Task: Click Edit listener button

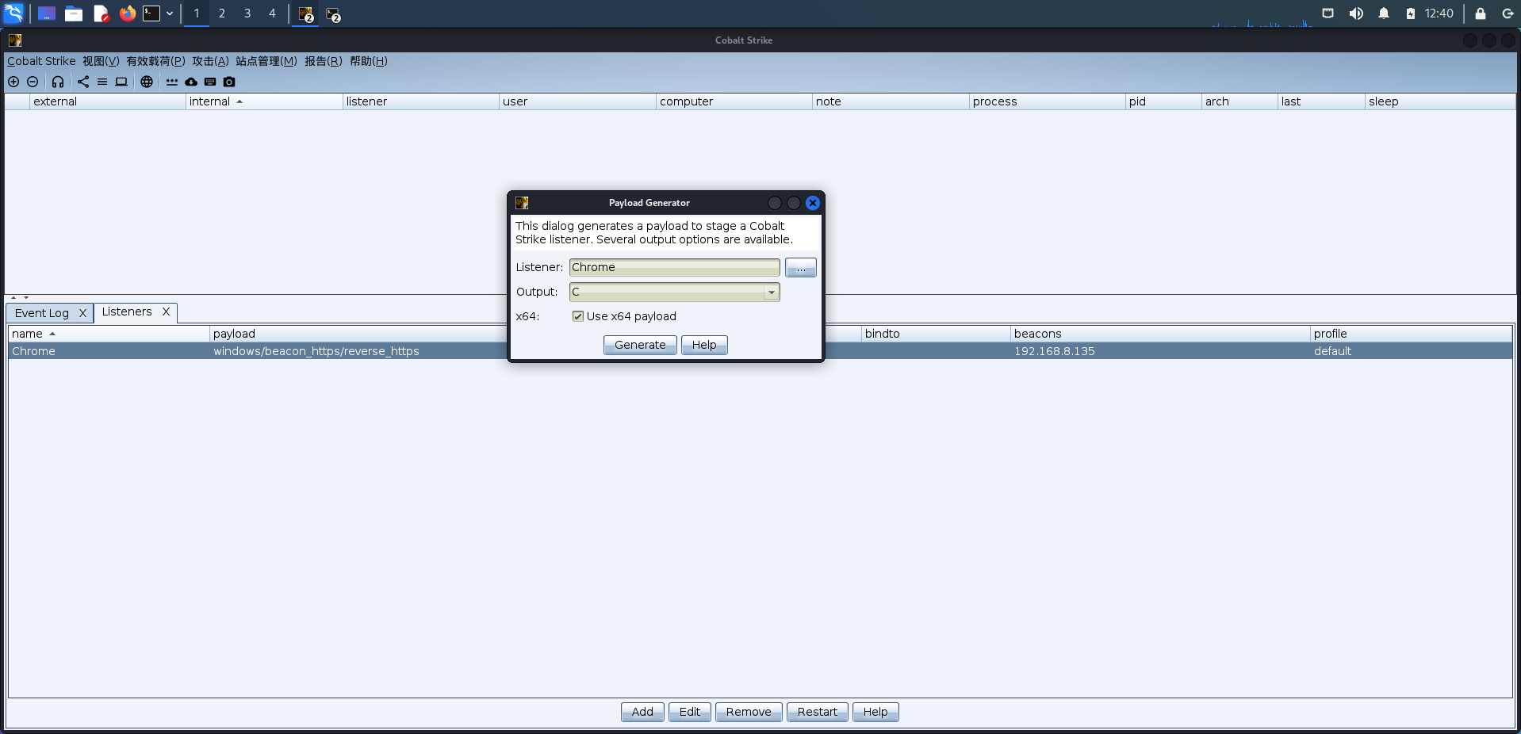Action: coord(690,712)
